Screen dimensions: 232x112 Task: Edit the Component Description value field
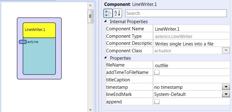click(191, 44)
